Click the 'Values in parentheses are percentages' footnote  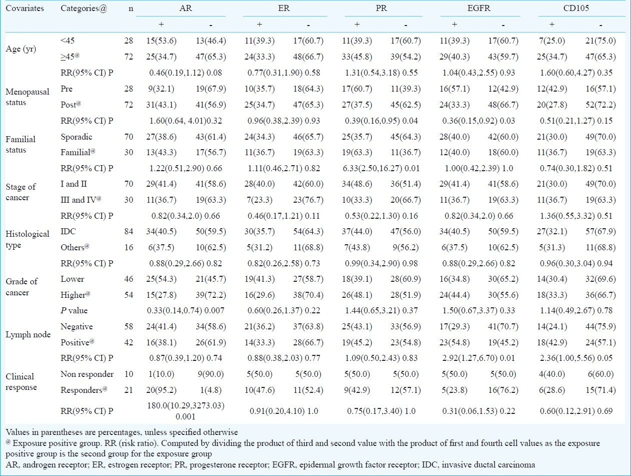(122, 432)
